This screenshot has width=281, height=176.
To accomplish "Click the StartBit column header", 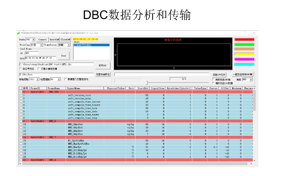I will click(142, 88).
